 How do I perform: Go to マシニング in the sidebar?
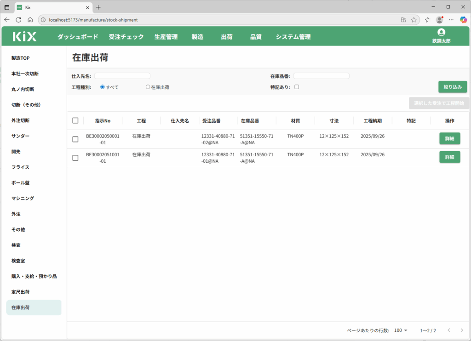[23, 198]
